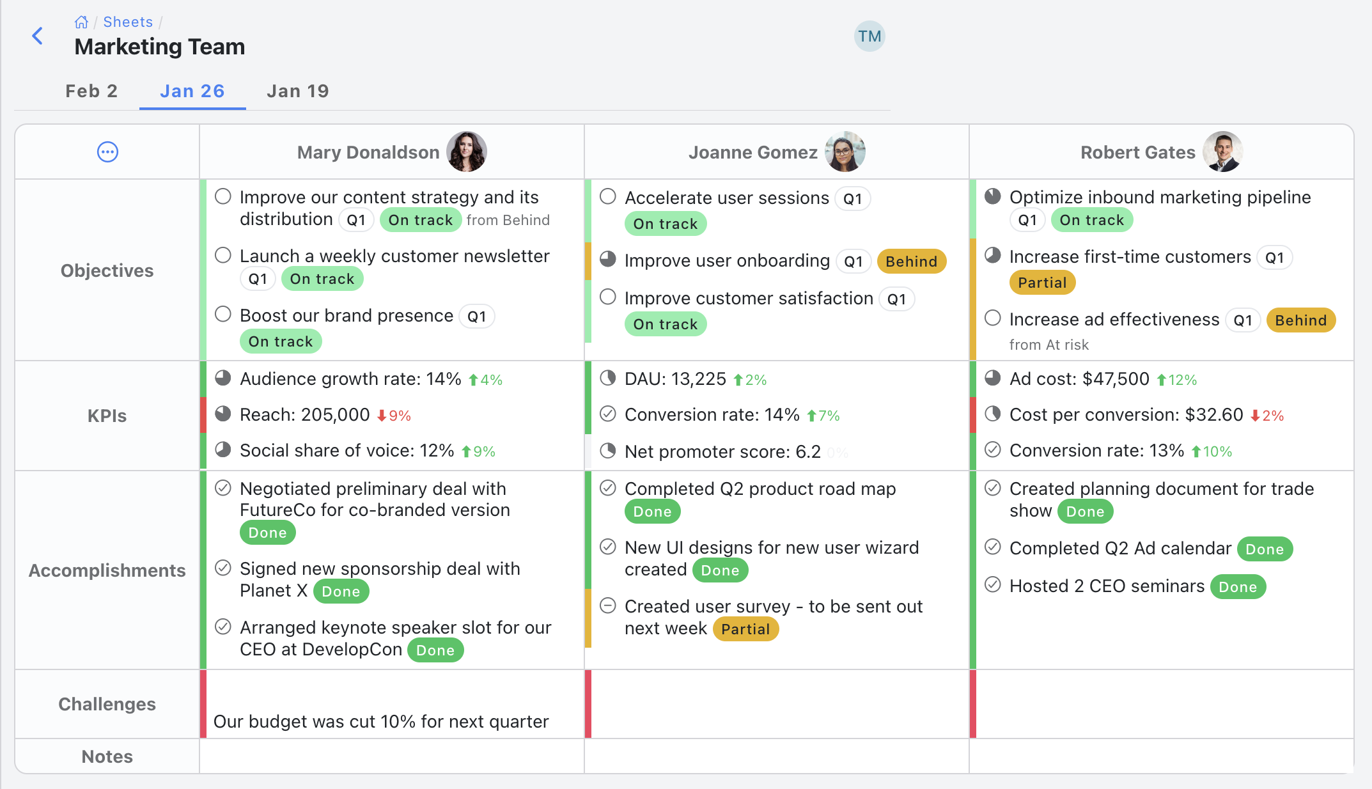Click partial-status icon for Created user survey
Image resolution: width=1372 pixels, height=789 pixels.
(608, 605)
